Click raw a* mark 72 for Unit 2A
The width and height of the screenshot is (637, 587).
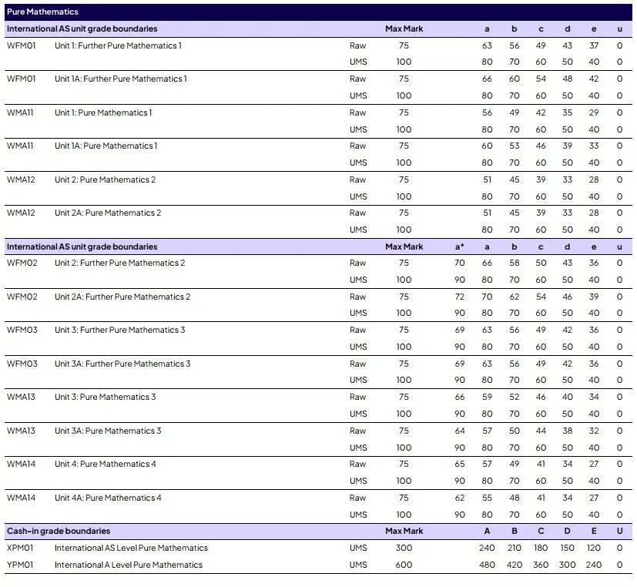[460, 297]
